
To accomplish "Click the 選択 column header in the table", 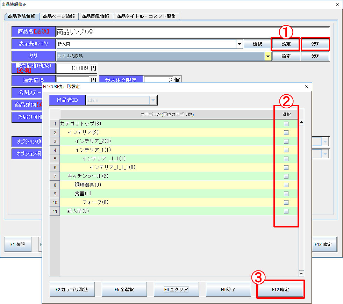I will [286, 114].
